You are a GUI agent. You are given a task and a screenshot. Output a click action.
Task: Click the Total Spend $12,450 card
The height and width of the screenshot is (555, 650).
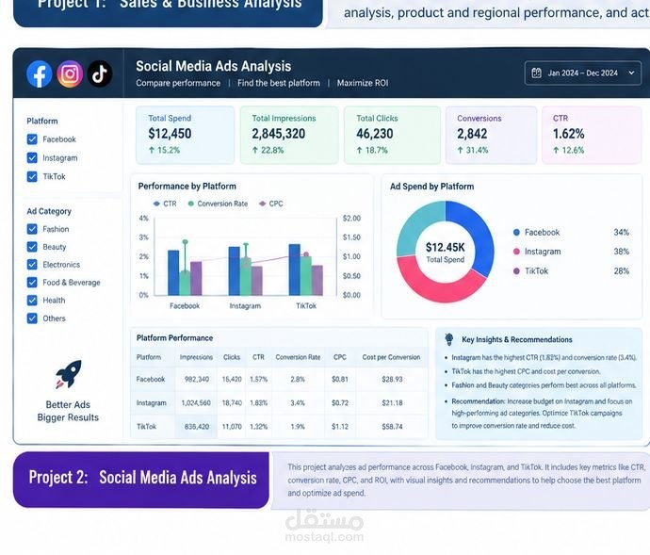click(186, 135)
